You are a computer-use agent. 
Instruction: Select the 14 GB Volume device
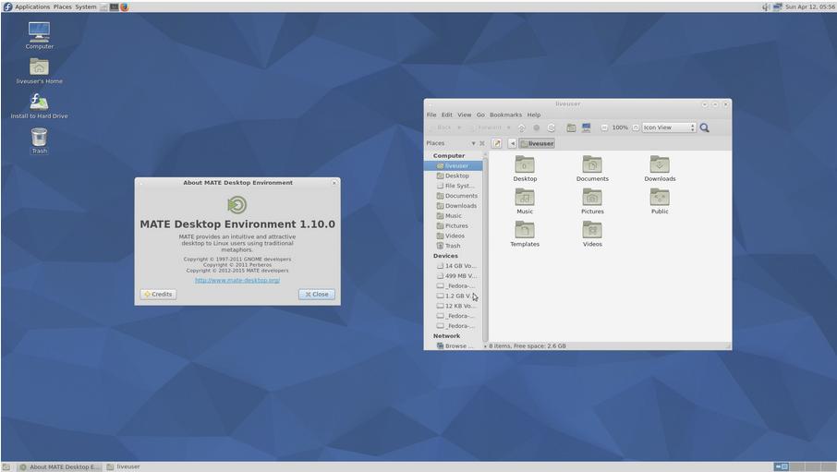[454, 265]
